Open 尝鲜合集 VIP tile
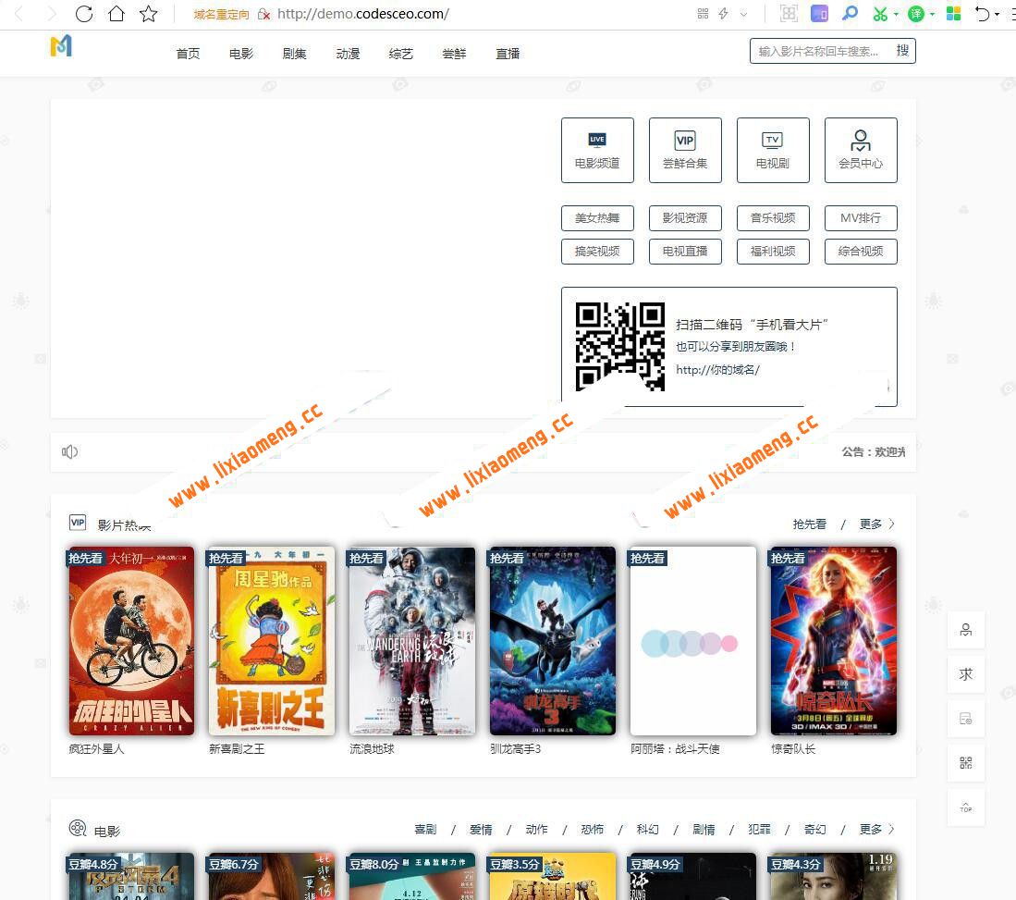Image resolution: width=1016 pixels, height=900 pixels. (685, 151)
